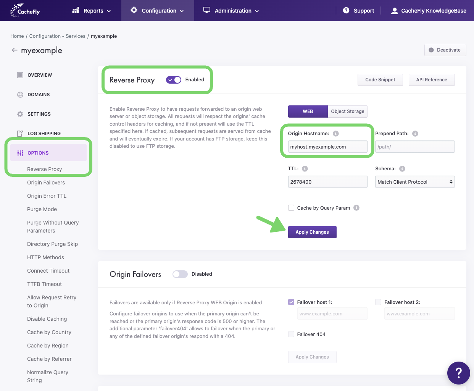This screenshot has width=474, height=391.
Task: Open Origin Failovers in the sidebar
Action: pos(46,183)
